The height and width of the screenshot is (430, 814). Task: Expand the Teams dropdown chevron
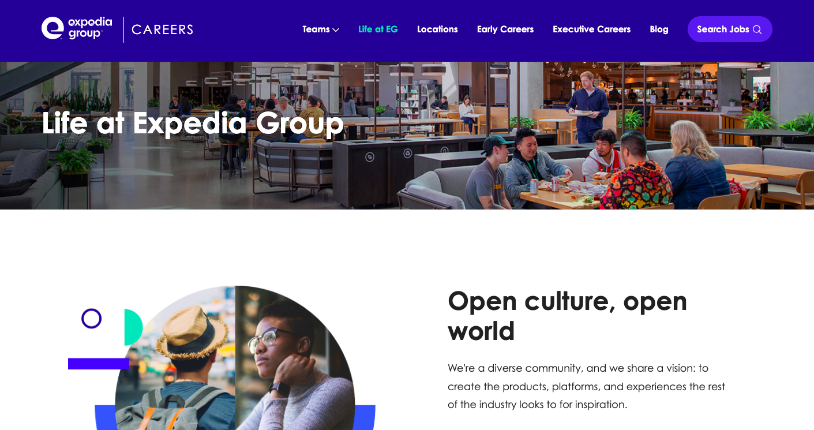336,29
